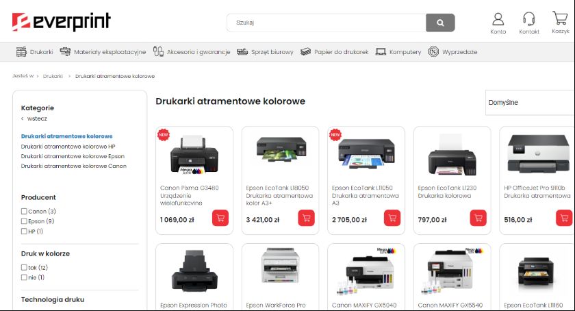
Task: Open the Koszyk cart icon
Action: pos(560,18)
